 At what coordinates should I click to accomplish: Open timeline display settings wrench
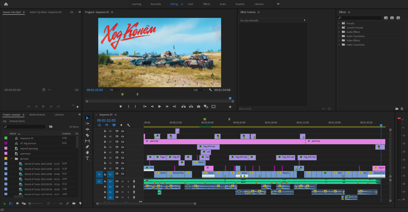(x=129, y=125)
